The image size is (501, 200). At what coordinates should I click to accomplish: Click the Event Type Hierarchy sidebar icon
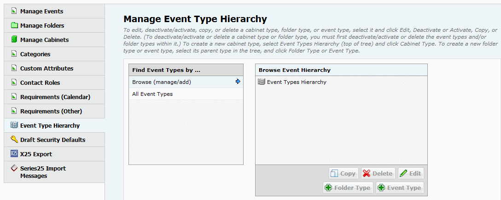[x=14, y=125]
